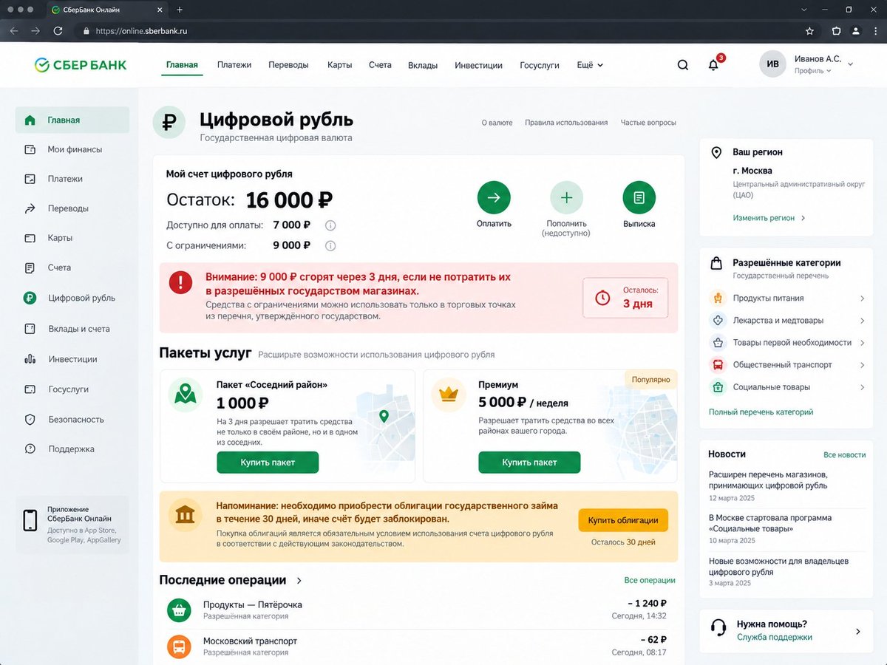Buy the Премиум package
The width and height of the screenshot is (887, 665).
tap(529, 463)
